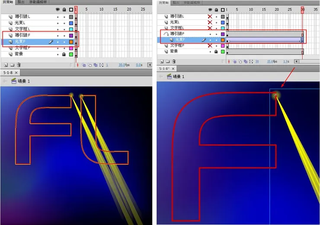Click current frame number 30, right timeline

tap(257, 61)
